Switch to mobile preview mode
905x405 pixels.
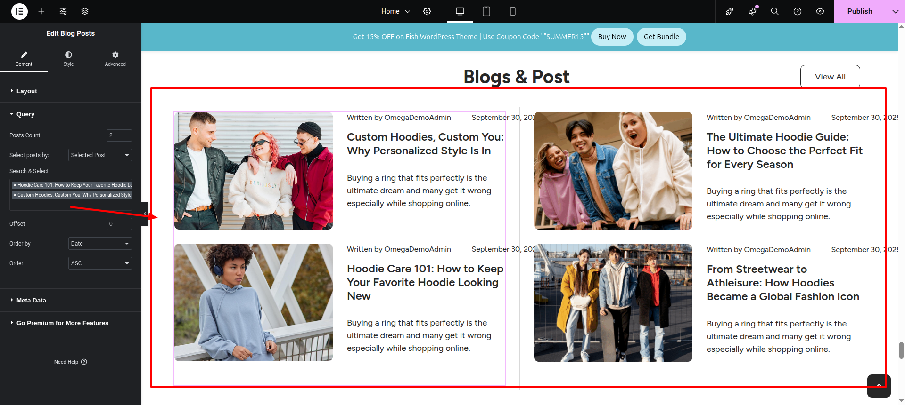click(513, 11)
